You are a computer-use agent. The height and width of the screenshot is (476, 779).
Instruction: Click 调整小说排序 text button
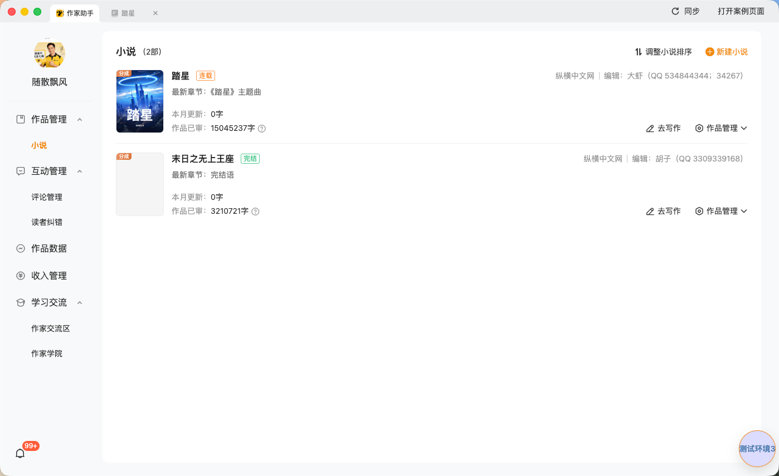669,52
